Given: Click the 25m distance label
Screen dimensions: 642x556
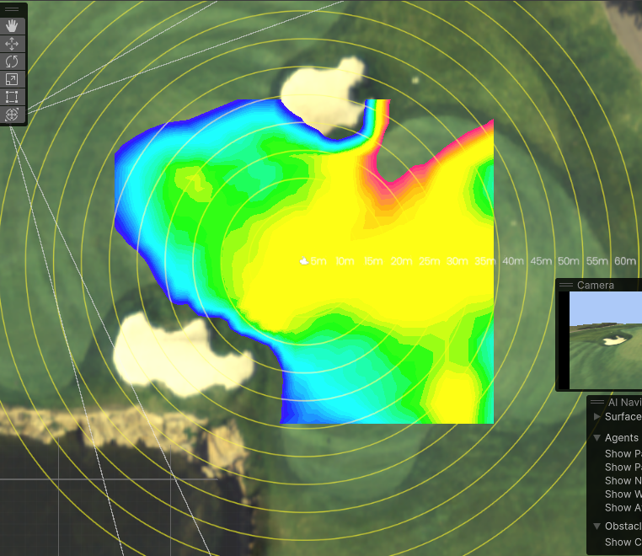Looking at the screenshot, I should pos(429,261).
